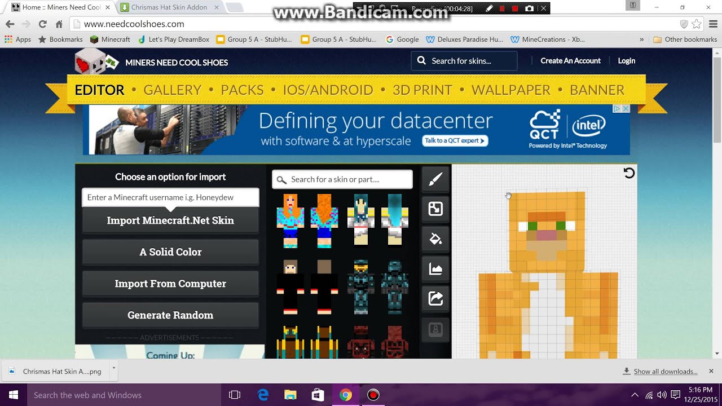
Task: Show hidden system tray icons
Action: (635, 395)
